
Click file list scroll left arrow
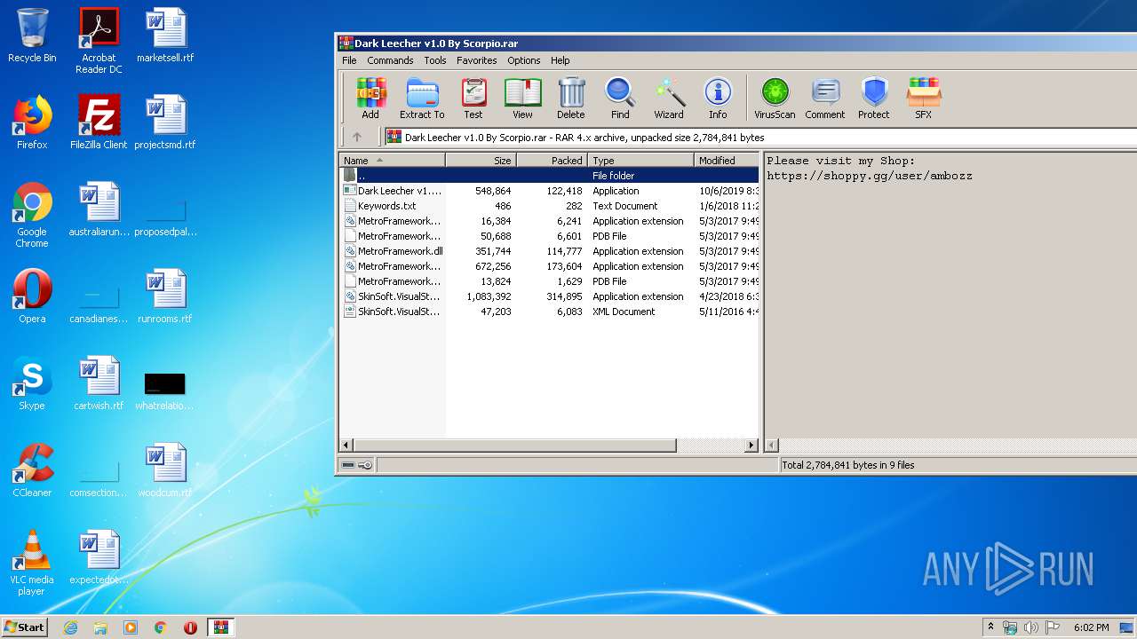coord(346,445)
